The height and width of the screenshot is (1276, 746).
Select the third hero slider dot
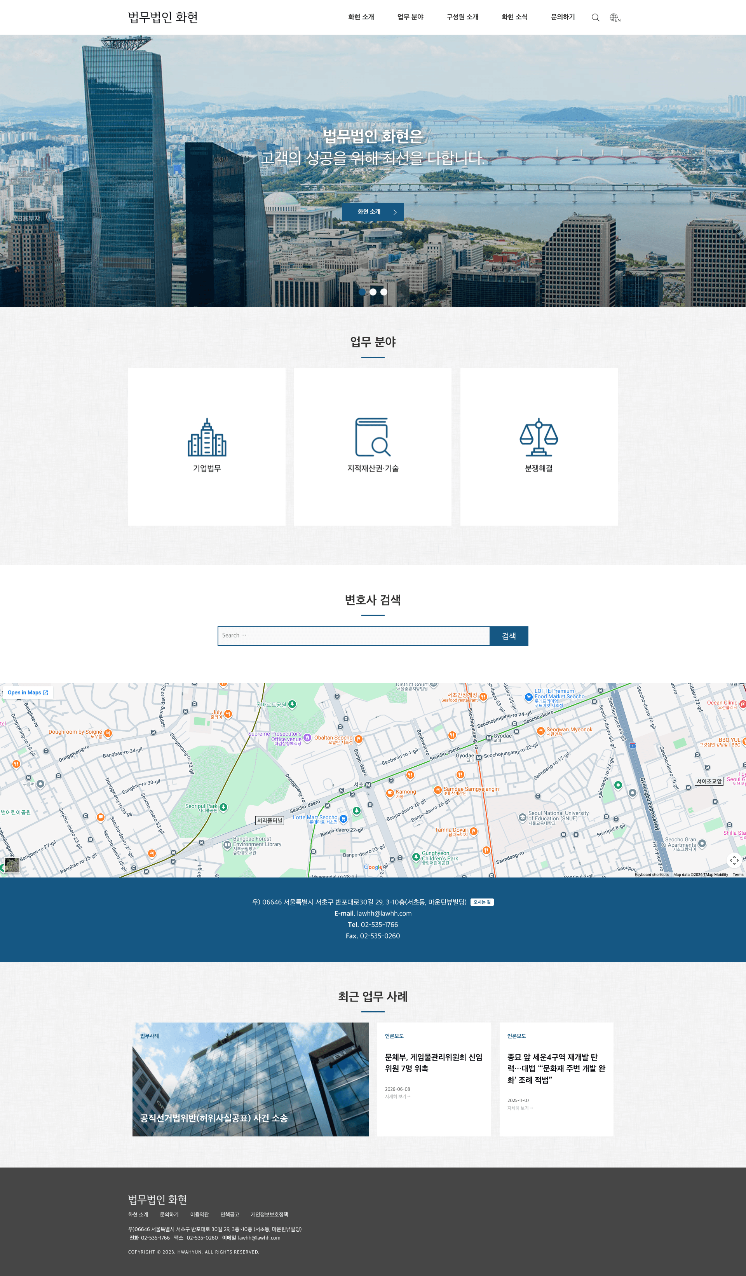coord(383,292)
